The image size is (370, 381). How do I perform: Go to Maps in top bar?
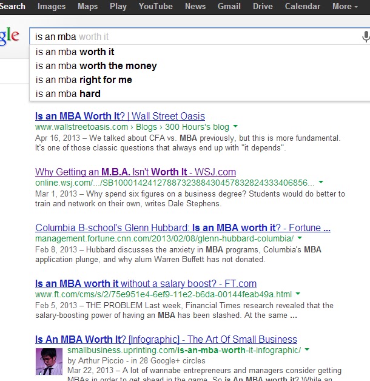88,6
